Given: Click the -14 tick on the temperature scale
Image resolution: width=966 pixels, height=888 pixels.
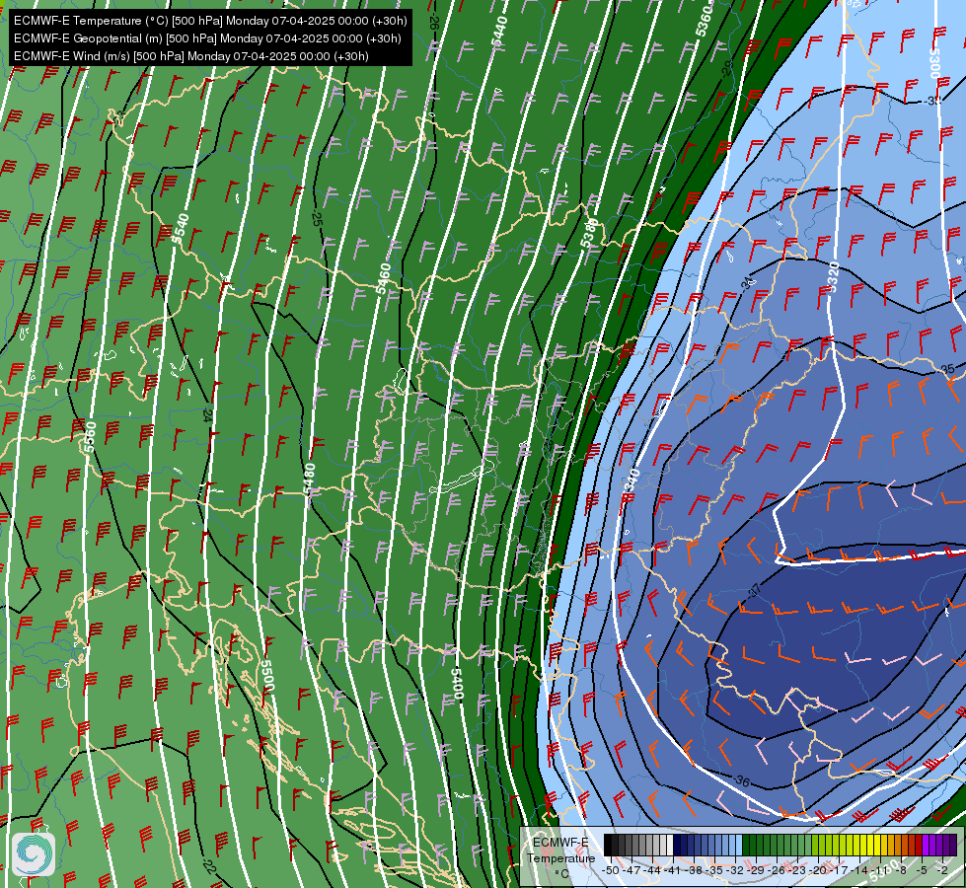Looking at the screenshot, I should [858, 870].
